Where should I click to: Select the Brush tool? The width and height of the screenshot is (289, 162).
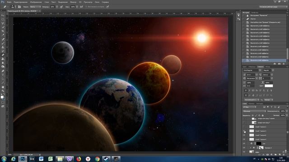[x=3, y=43]
